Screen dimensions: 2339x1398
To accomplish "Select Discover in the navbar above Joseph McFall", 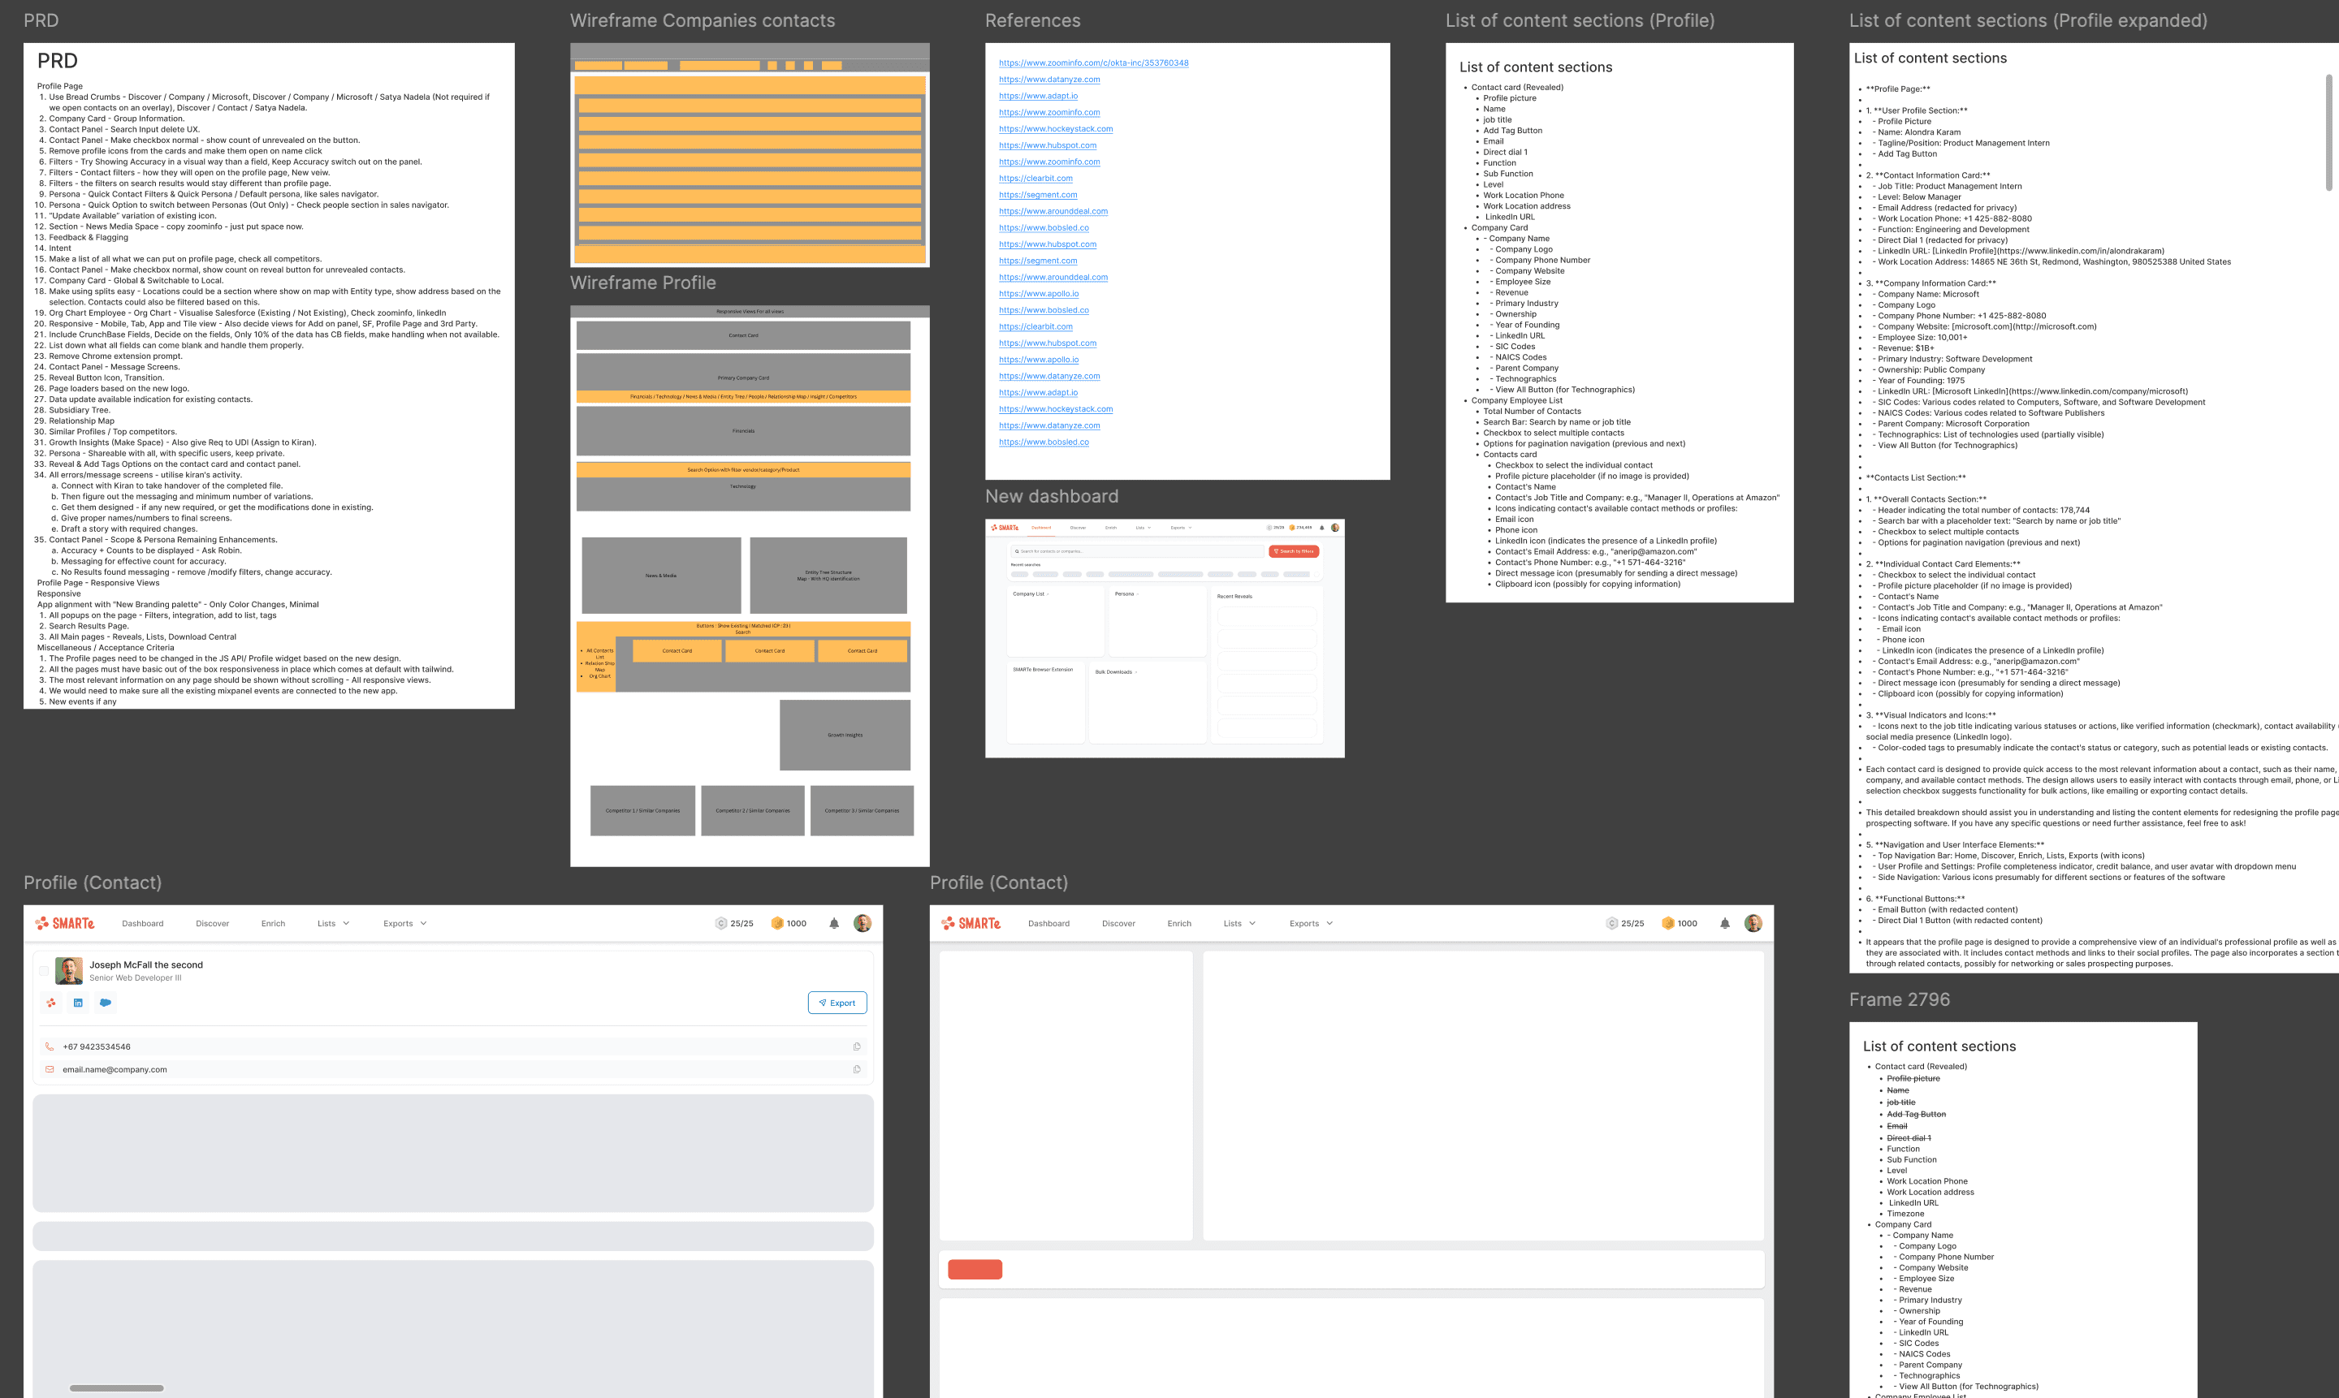I will coord(212,923).
